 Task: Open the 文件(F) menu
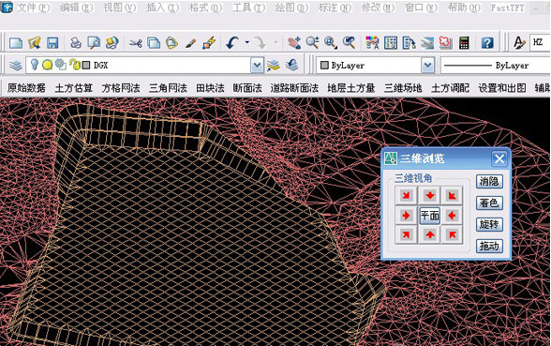[x=34, y=8]
